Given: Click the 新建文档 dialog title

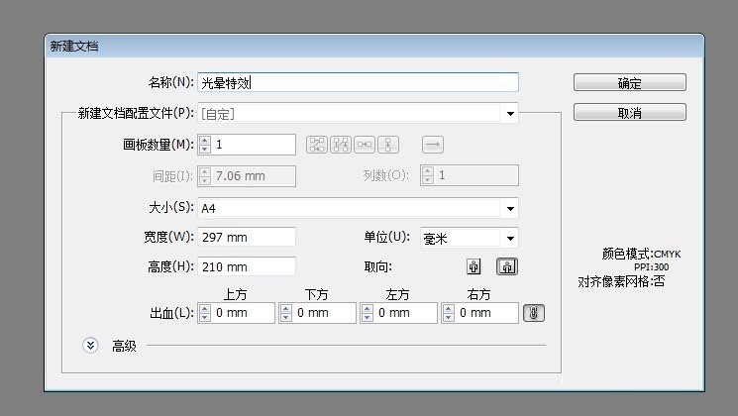Looking at the screenshot, I should (74, 47).
